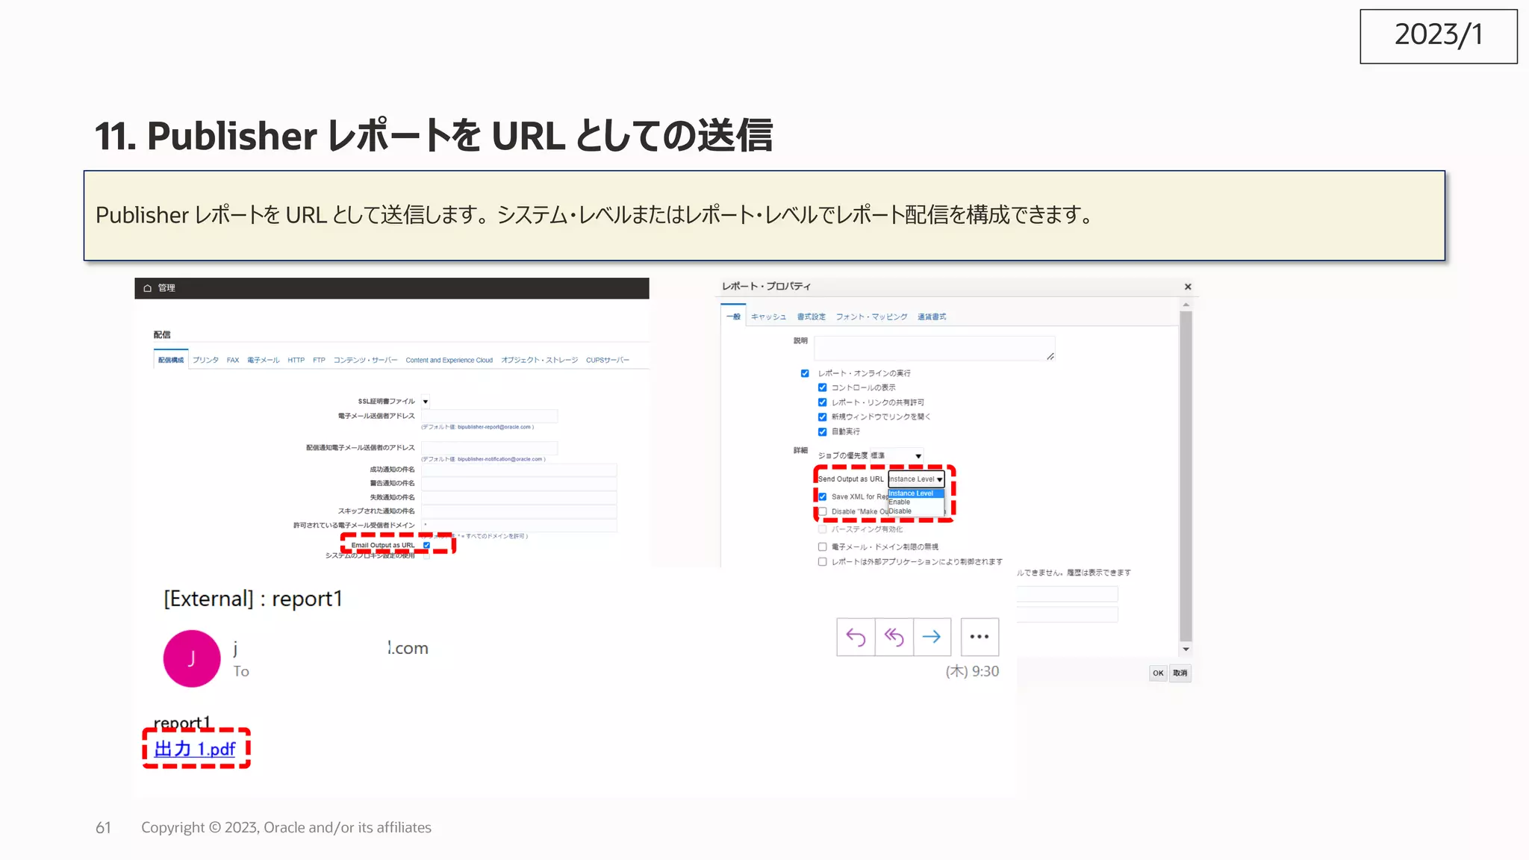Toggle システムのプロキシ設定の使用 checkbox
The width and height of the screenshot is (1529, 860).
click(x=426, y=555)
